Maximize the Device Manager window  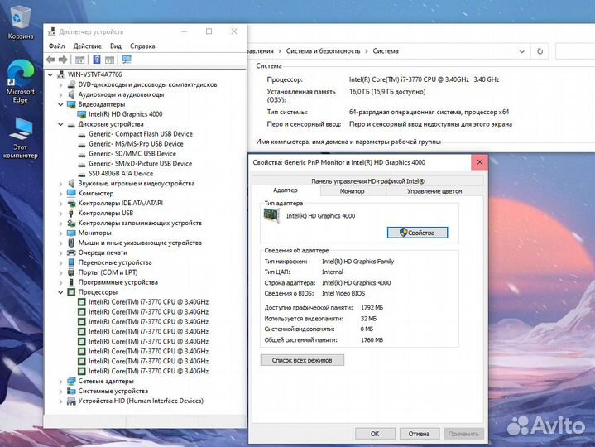pos(209,32)
